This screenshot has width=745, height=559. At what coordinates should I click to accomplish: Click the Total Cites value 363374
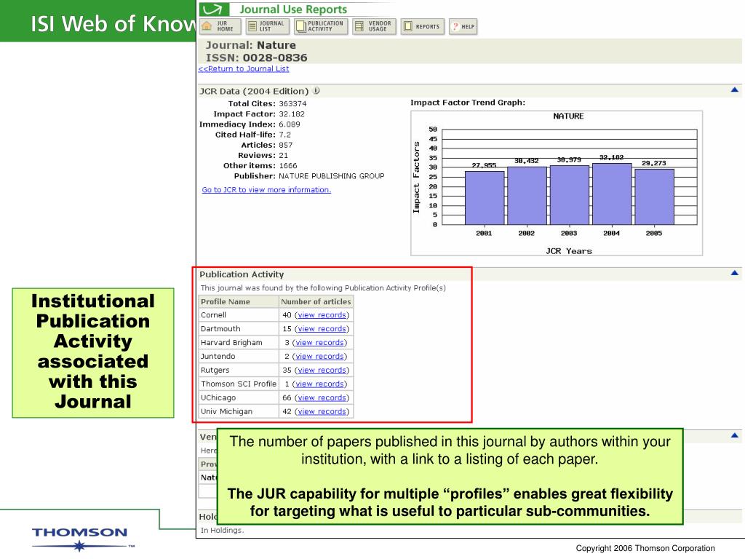tap(292, 103)
